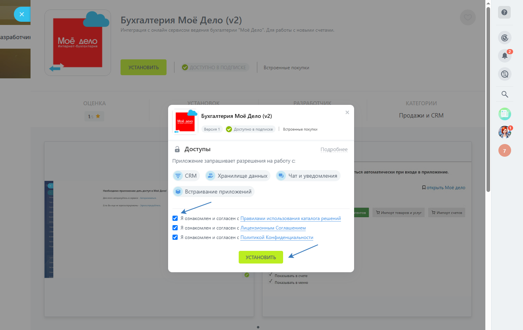Click Встроенные покупки on the background page
The height and width of the screenshot is (330, 523).
[286, 68]
